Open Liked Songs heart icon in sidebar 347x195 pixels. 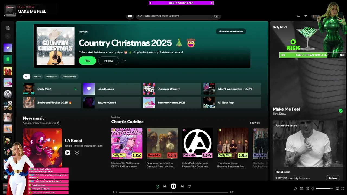[x=8, y=48]
